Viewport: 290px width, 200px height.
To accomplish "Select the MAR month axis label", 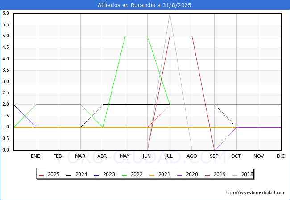I will tap(80, 156).
